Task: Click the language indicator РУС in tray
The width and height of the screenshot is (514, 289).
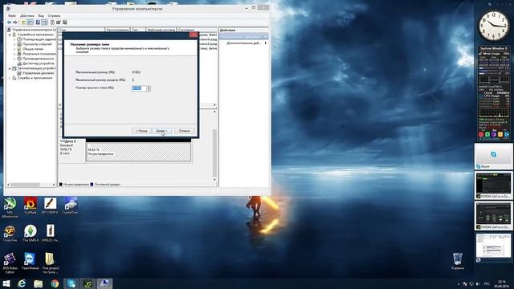Action: point(487,283)
